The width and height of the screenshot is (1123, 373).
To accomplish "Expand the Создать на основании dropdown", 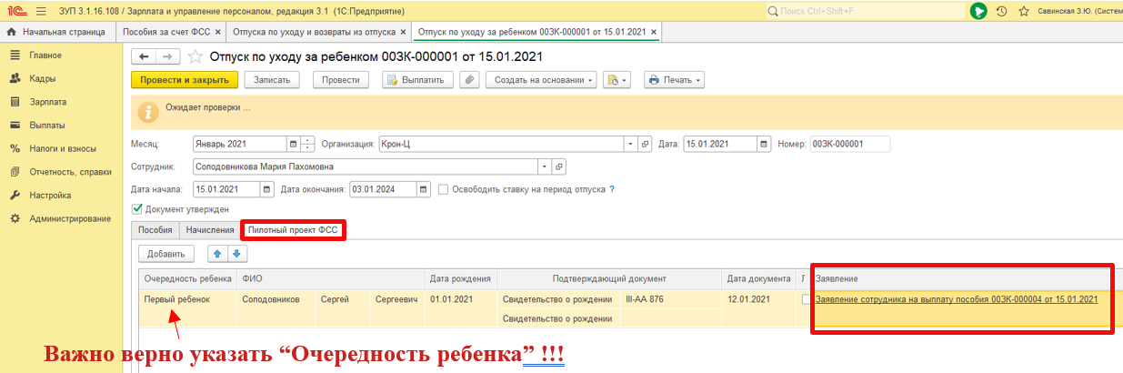I will 544,80.
